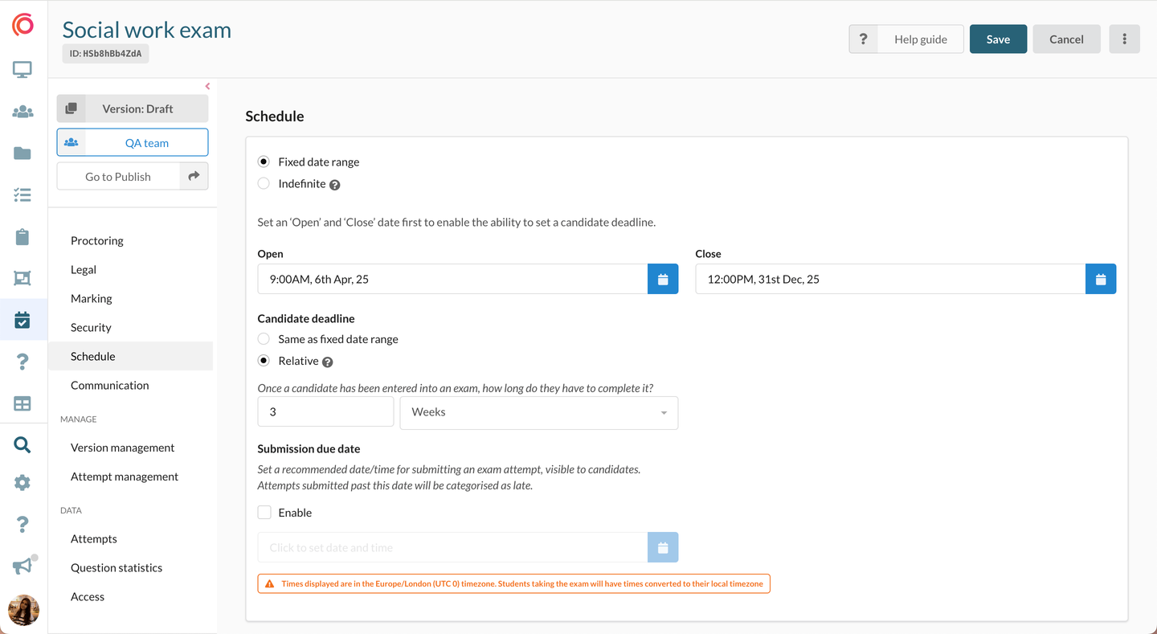The height and width of the screenshot is (634, 1157).
Task: Click the Go to Publish button
Action: click(118, 177)
